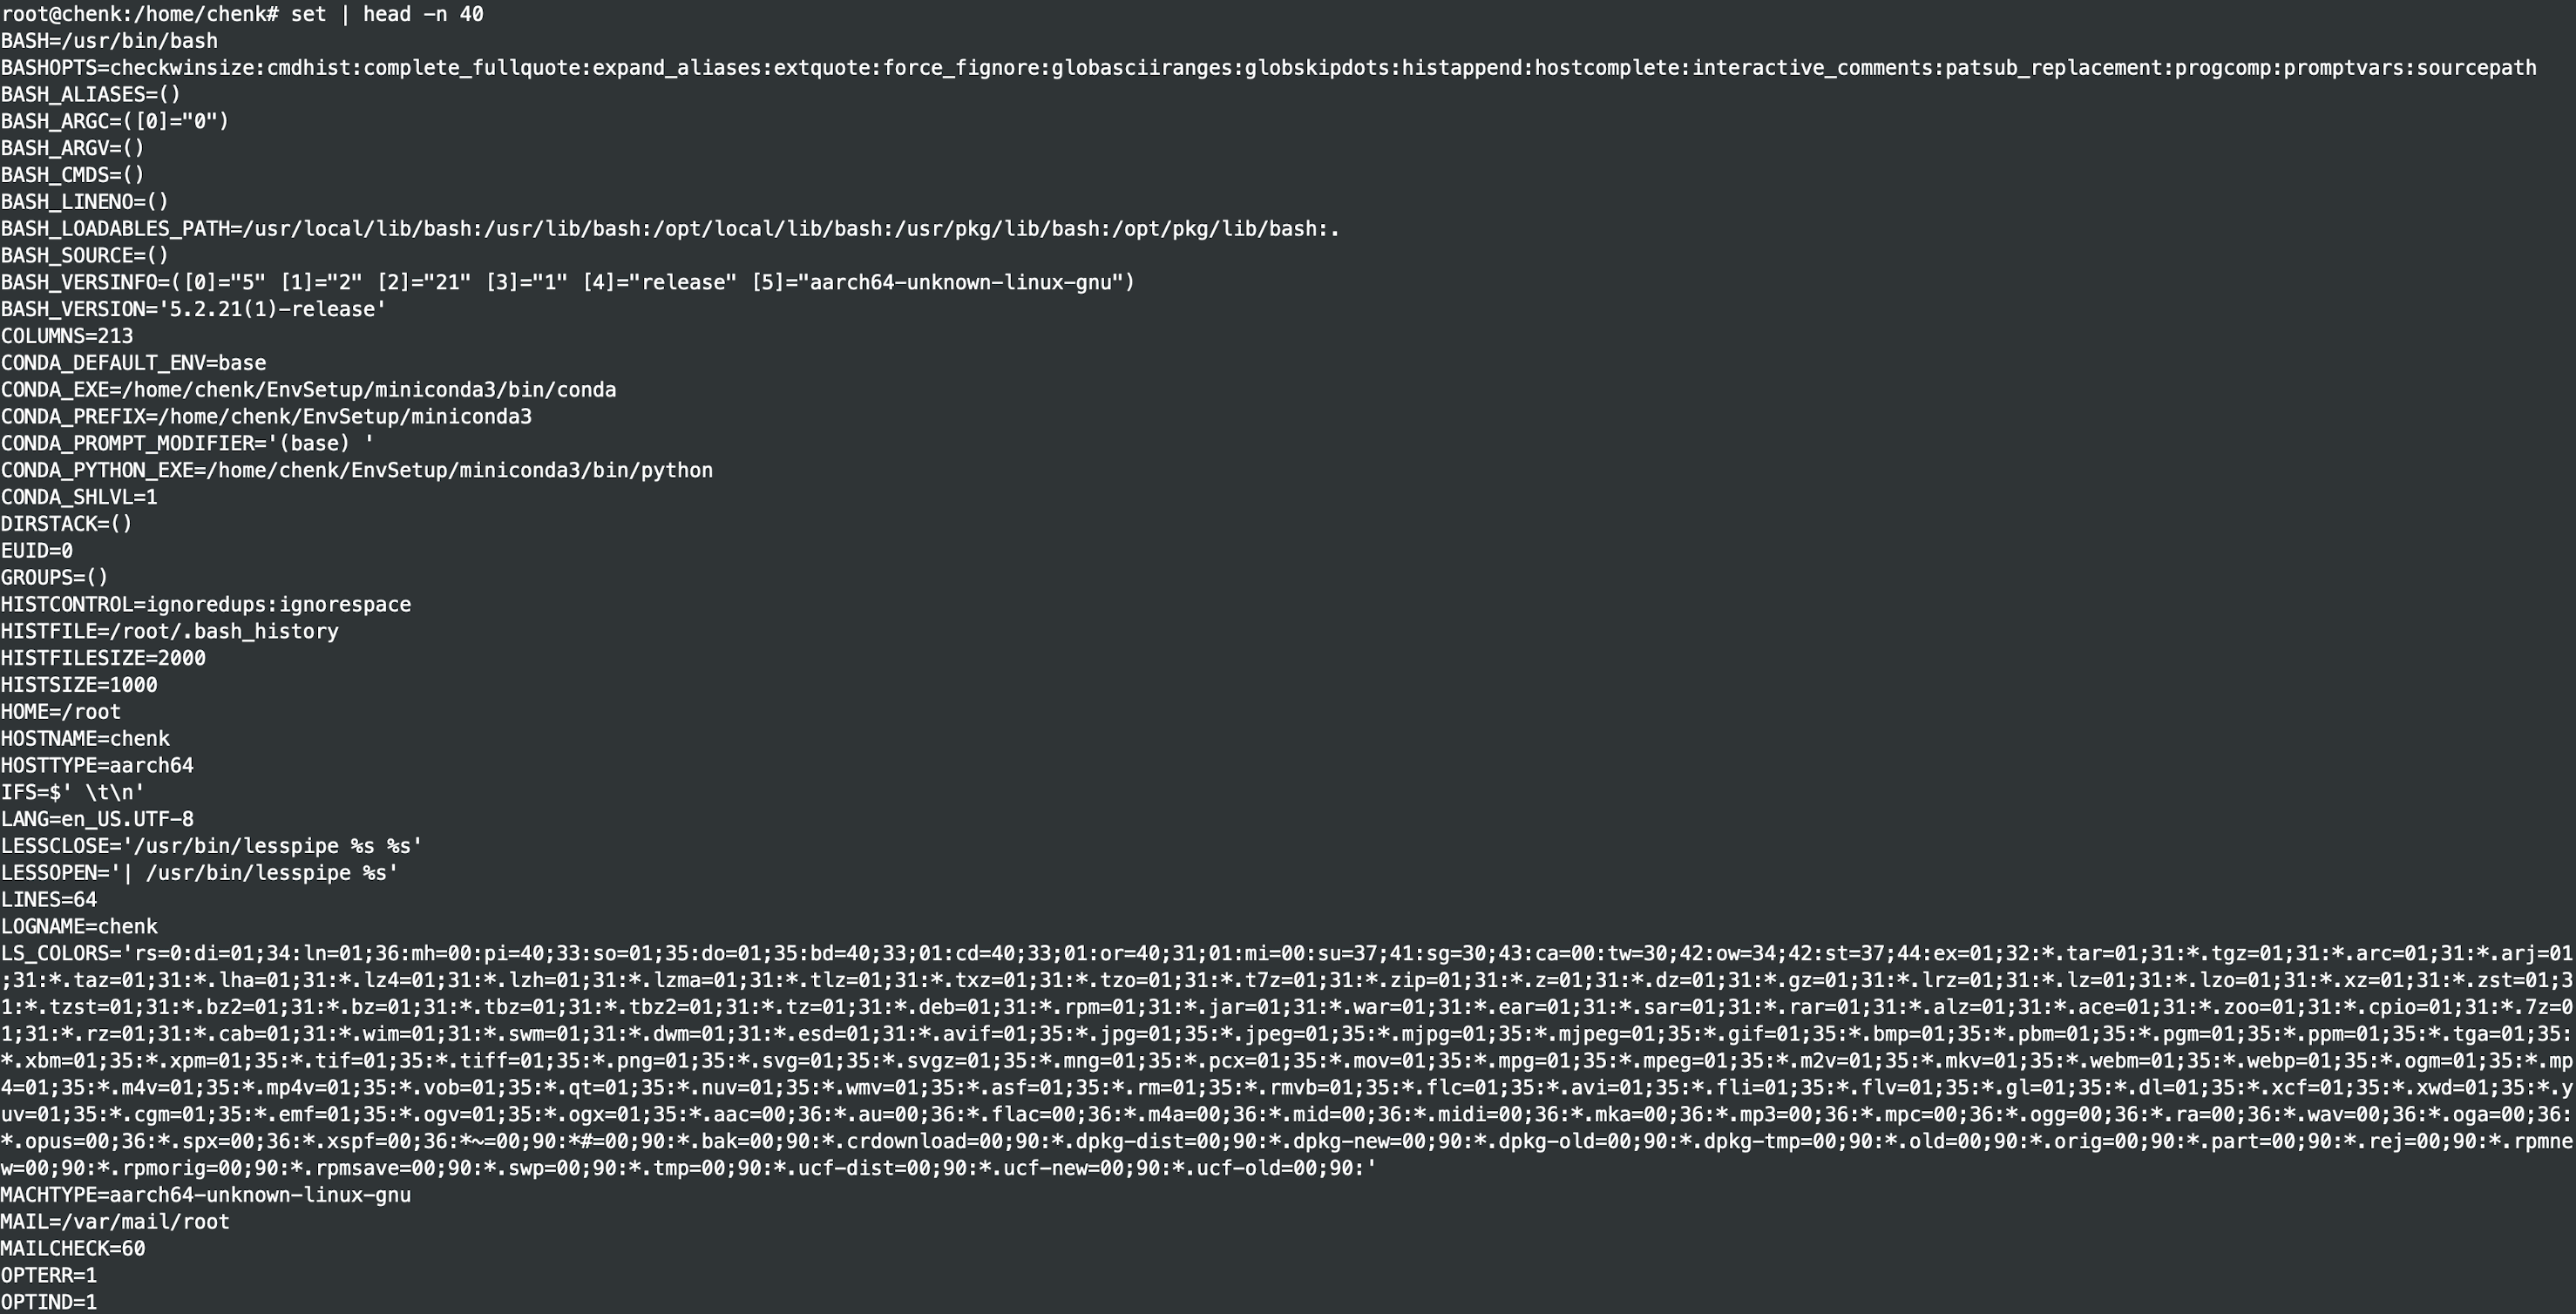
Task: Click the BASHOPTS line text
Action: point(1268,68)
